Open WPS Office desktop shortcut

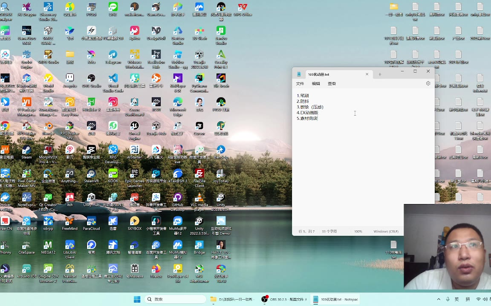coord(243,9)
